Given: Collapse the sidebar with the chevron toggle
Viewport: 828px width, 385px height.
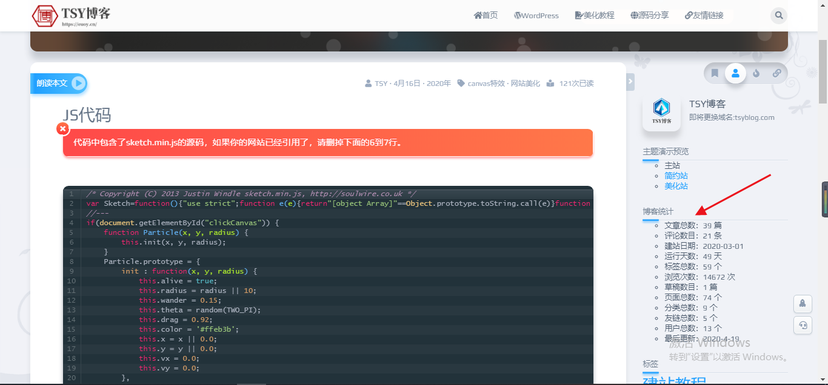Looking at the screenshot, I should 630,81.
